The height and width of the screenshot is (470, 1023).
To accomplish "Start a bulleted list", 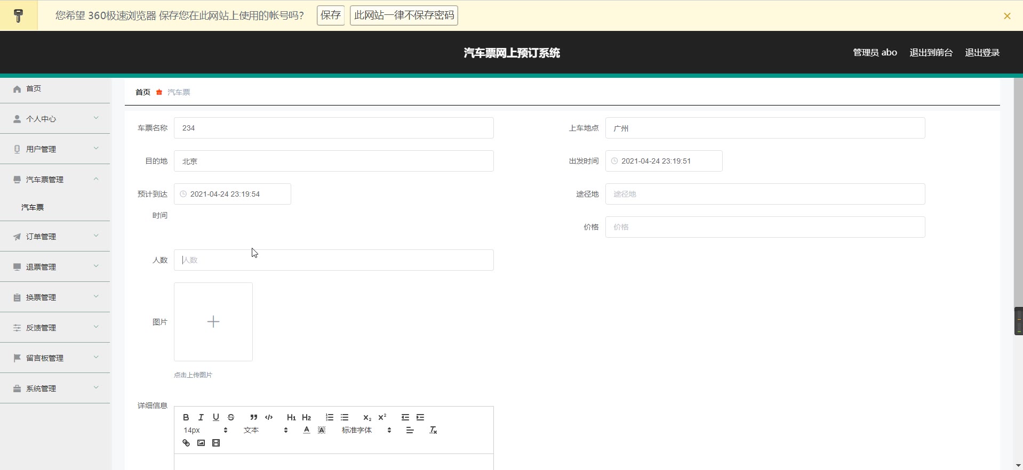I will pos(345,417).
